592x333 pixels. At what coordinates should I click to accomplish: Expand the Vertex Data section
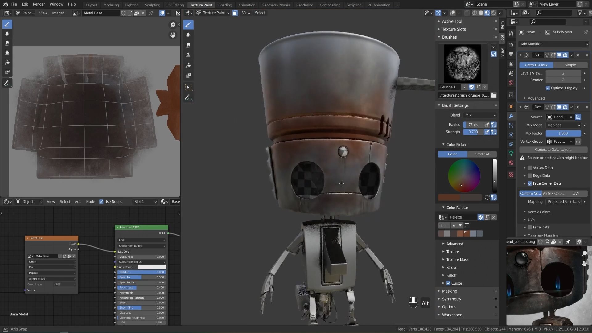tap(525, 167)
